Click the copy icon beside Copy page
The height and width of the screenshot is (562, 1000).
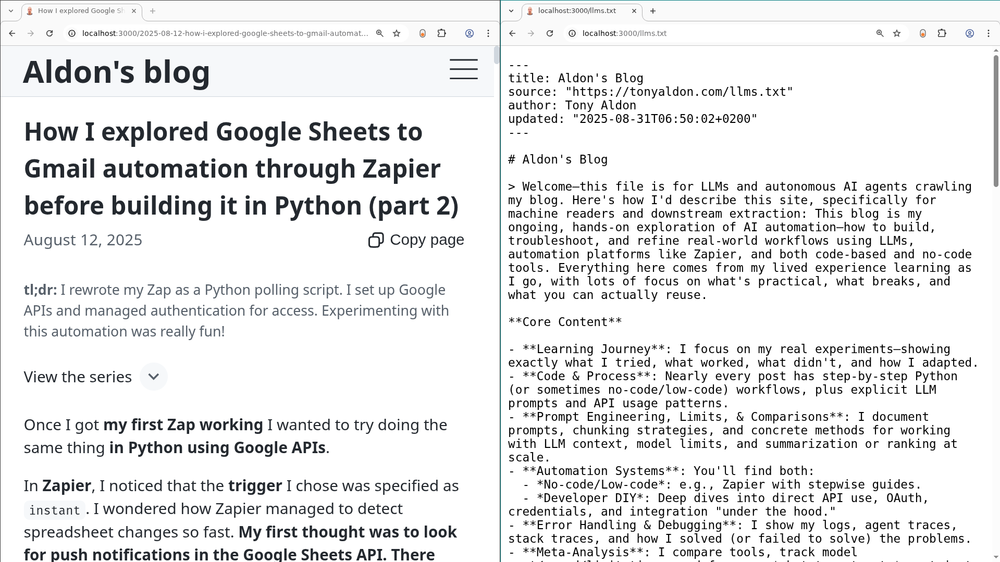pos(376,240)
